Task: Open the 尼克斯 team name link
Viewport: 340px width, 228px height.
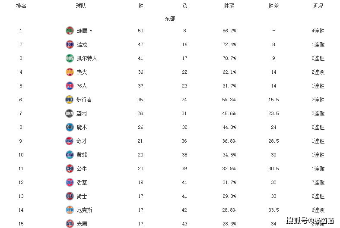Action: tap(84, 210)
